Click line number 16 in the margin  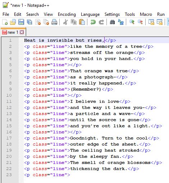(9, 132)
